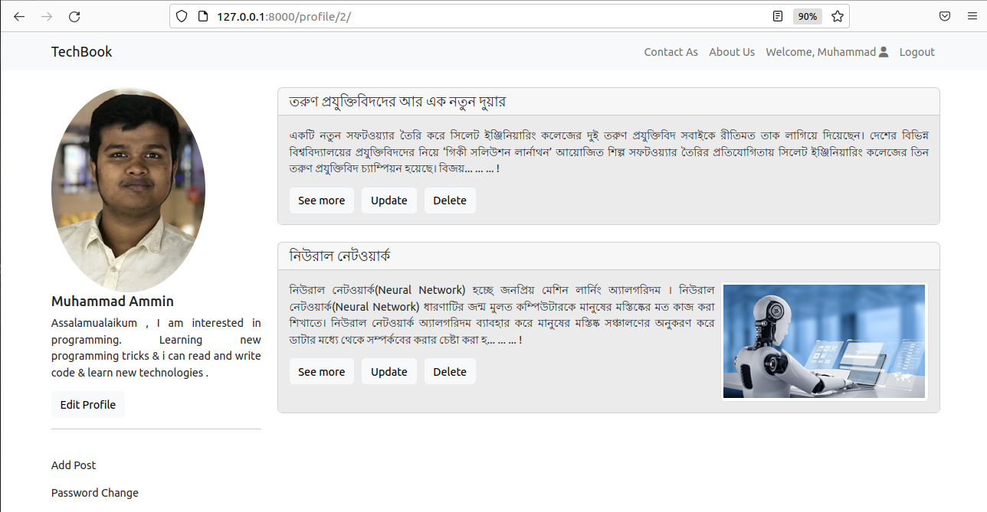Viewport: 987px width, 512px height.
Task: Click the 90% zoom level control
Action: pos(807,16)
